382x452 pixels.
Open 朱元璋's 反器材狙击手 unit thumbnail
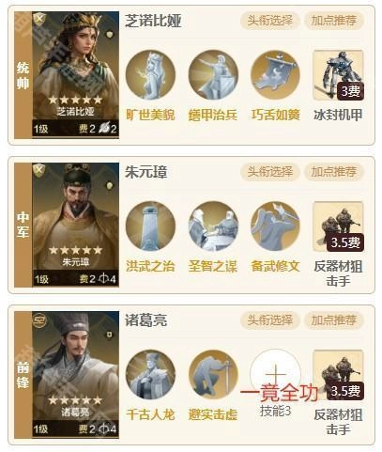(x=338, y=226)
